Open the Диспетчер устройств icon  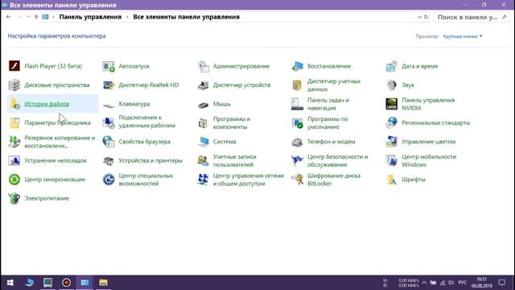coord(203,85)
